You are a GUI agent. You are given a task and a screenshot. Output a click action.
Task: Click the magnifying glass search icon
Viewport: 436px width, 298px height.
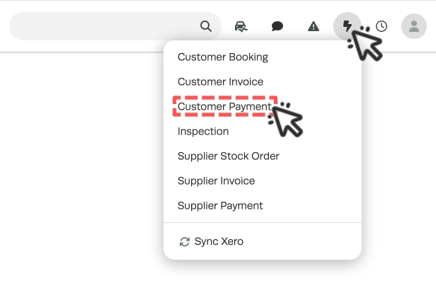tap(206, 26)
